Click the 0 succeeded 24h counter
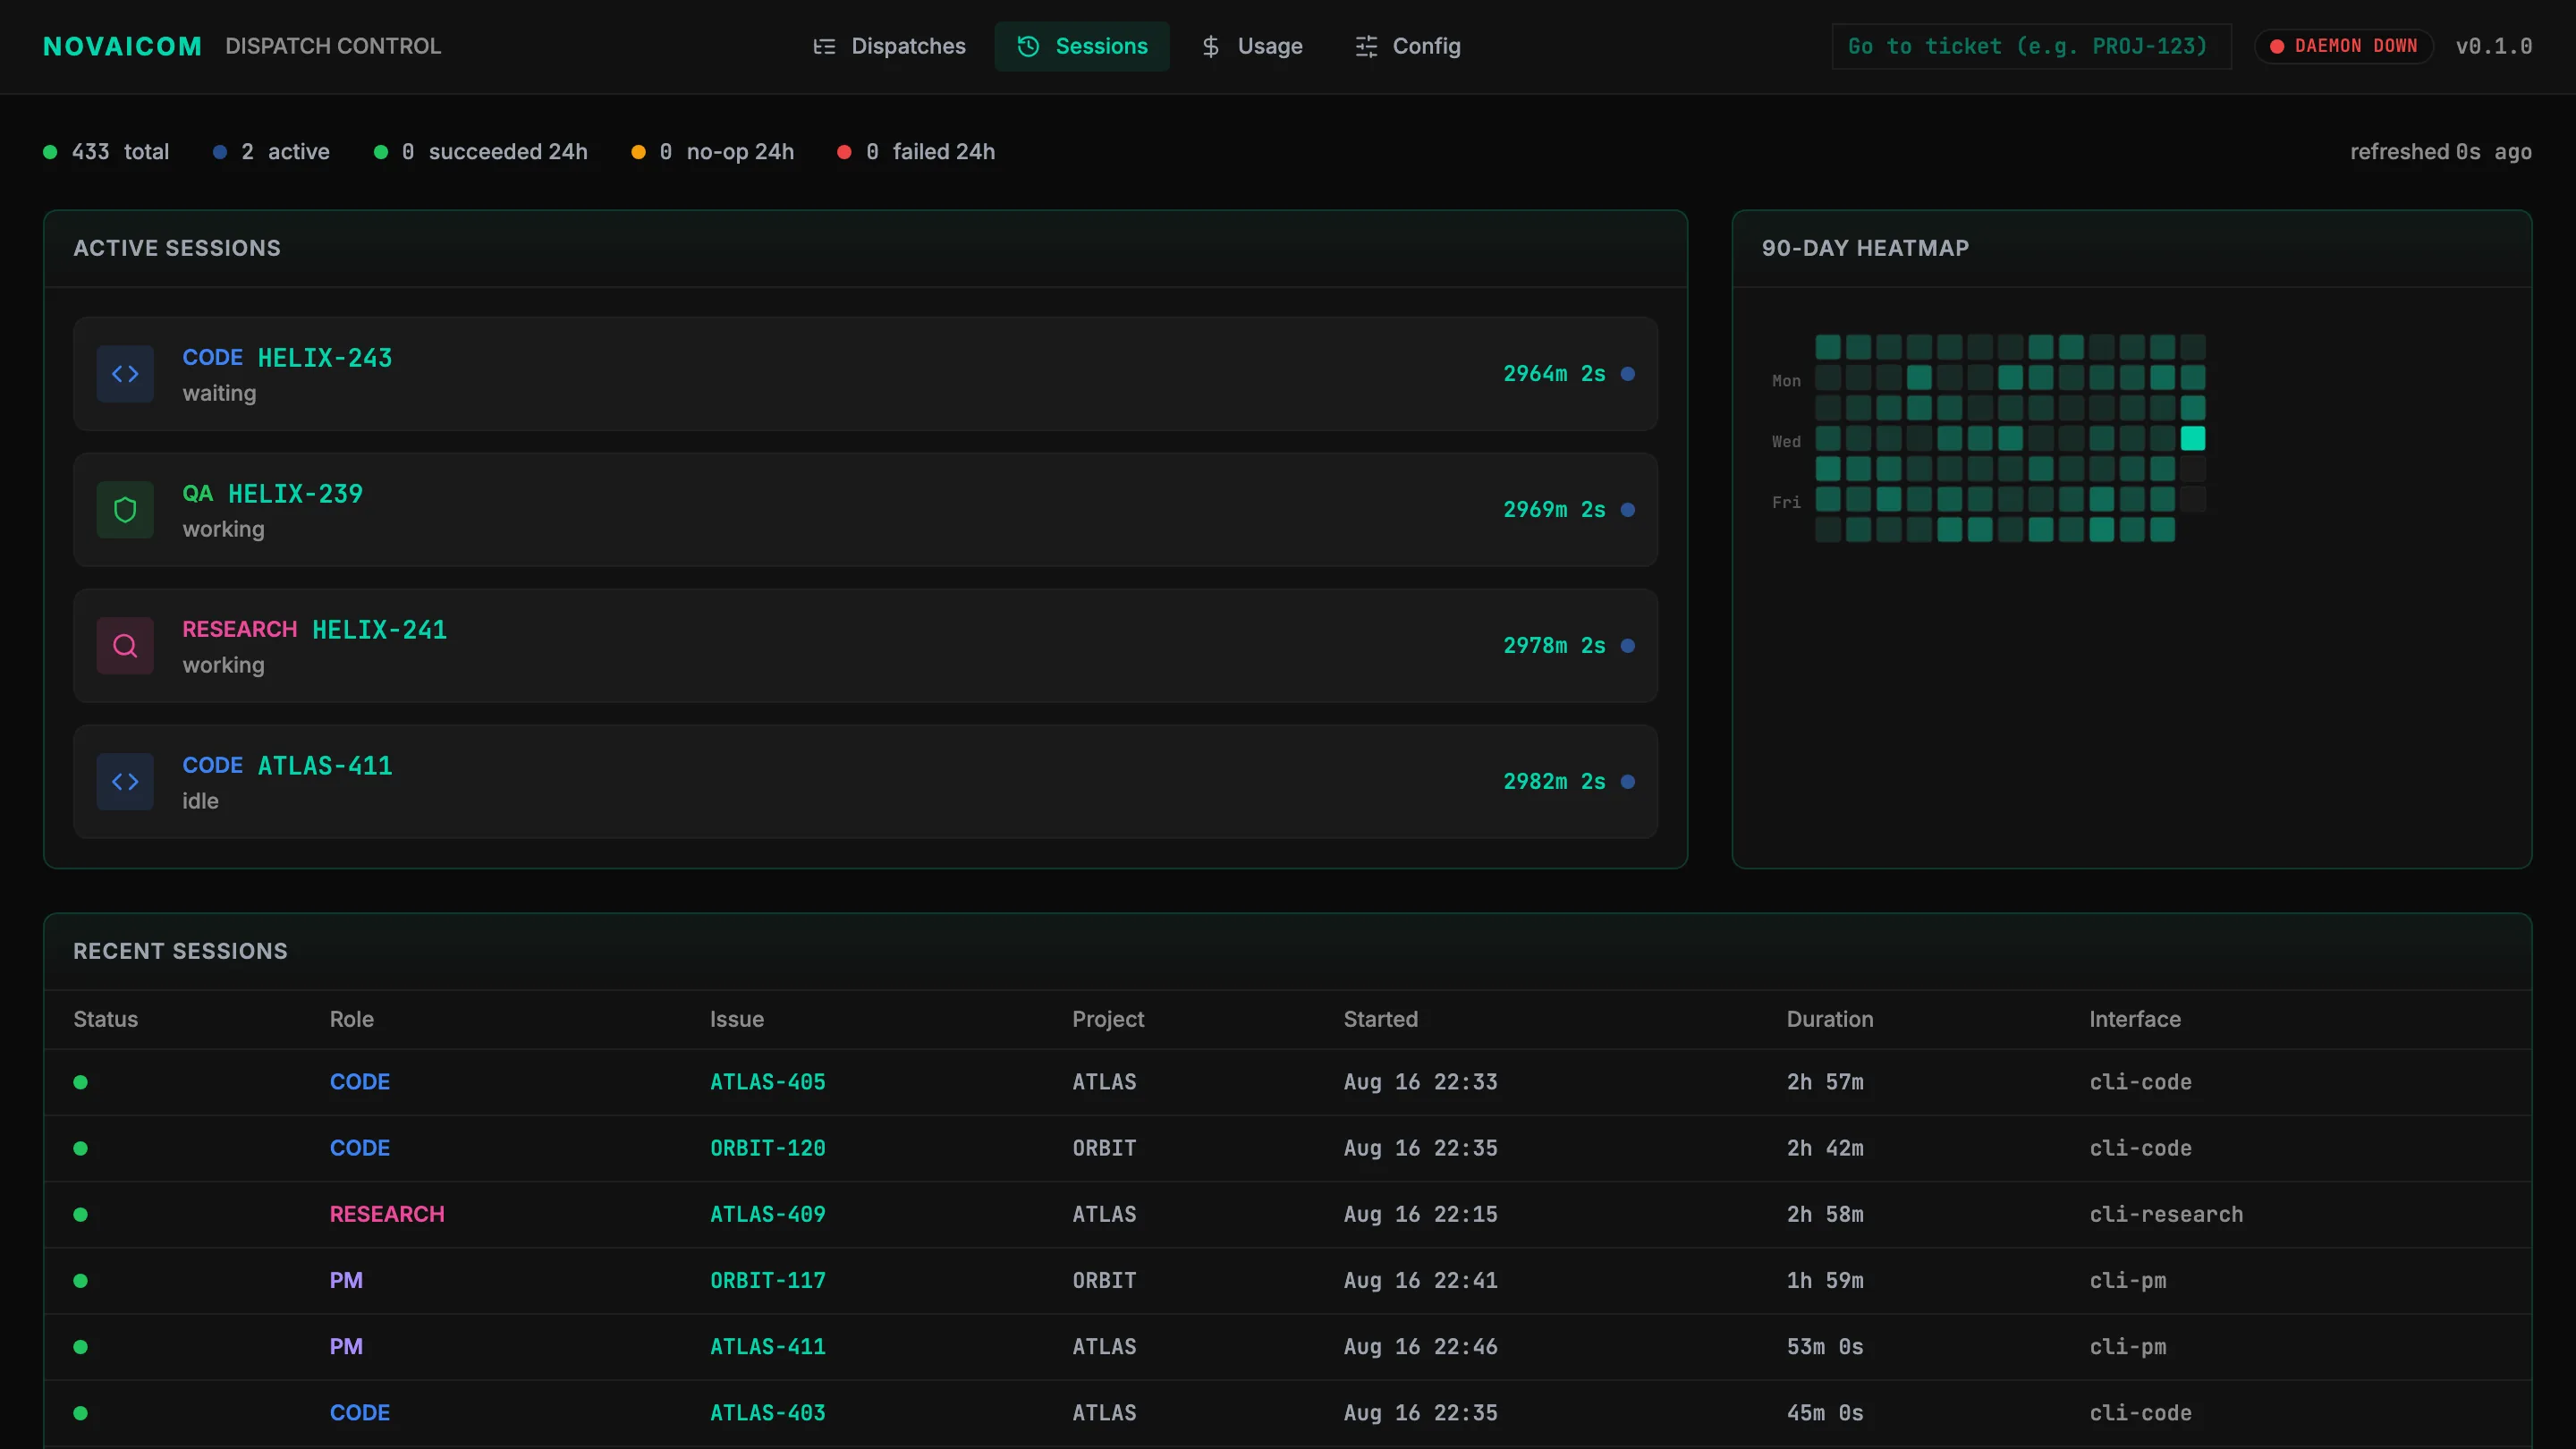The height and width of the screenshot is (1449, 2576). pos(481,152)
